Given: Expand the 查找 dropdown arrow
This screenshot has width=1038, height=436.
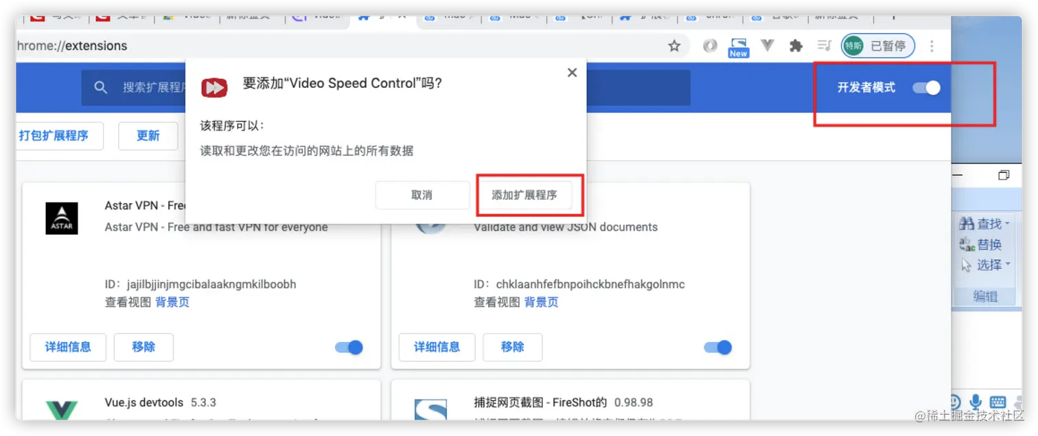Looking at the screenshot, I should [1007, 223].
